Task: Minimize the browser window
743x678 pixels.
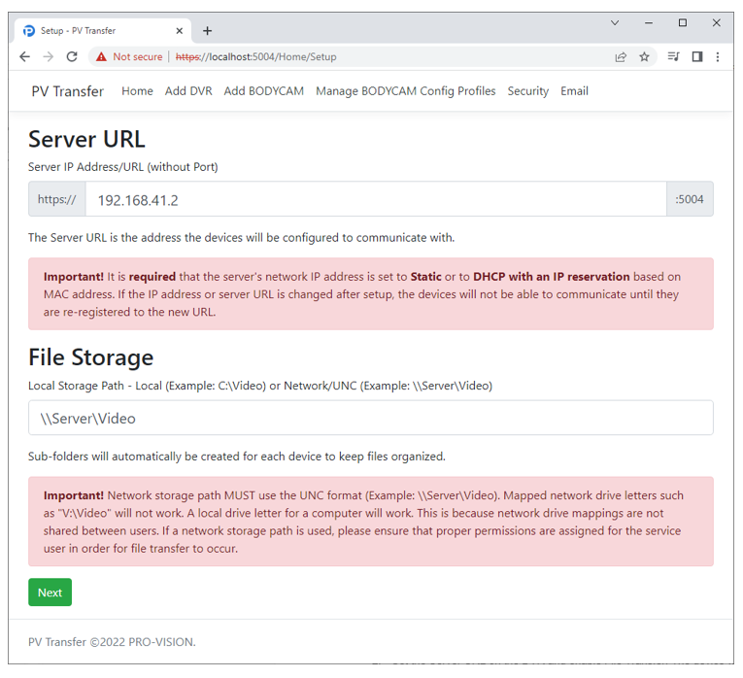Action: pos(649,22)
